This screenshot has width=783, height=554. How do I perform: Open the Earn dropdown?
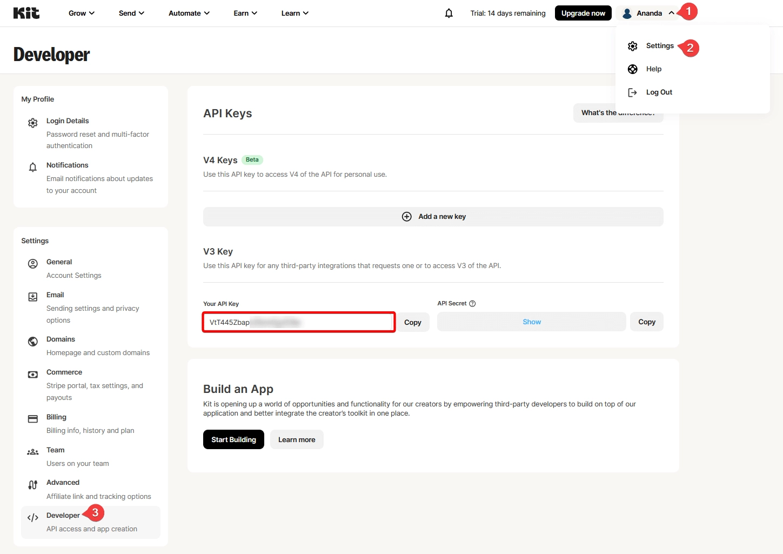(x=245, y=12)
